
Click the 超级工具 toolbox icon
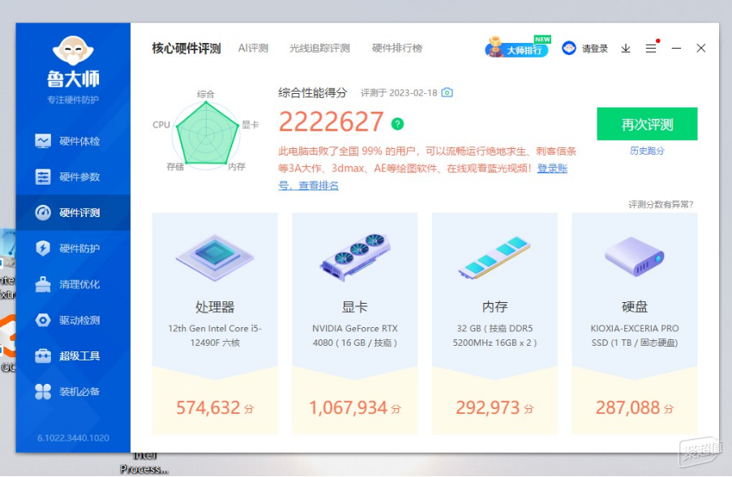pyautogui.click(x=43, y=356)
